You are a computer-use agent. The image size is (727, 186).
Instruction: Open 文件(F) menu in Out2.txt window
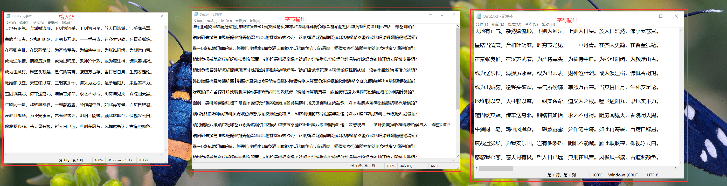point(481,24)
